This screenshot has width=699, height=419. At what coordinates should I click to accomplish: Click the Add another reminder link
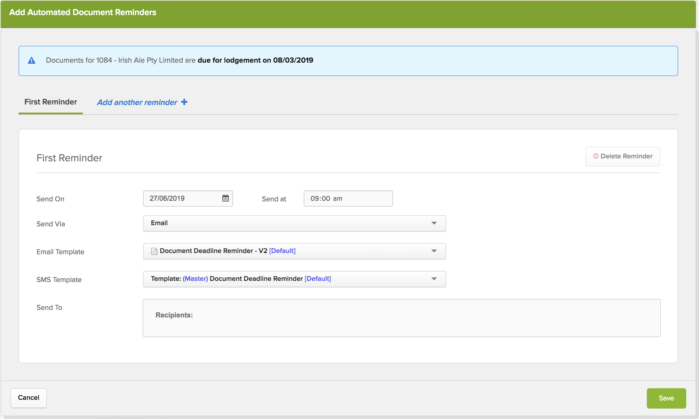[x=137, y=102]
